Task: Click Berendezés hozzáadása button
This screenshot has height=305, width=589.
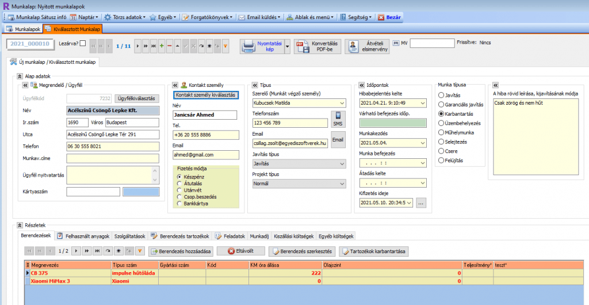Action: [181, 251]
